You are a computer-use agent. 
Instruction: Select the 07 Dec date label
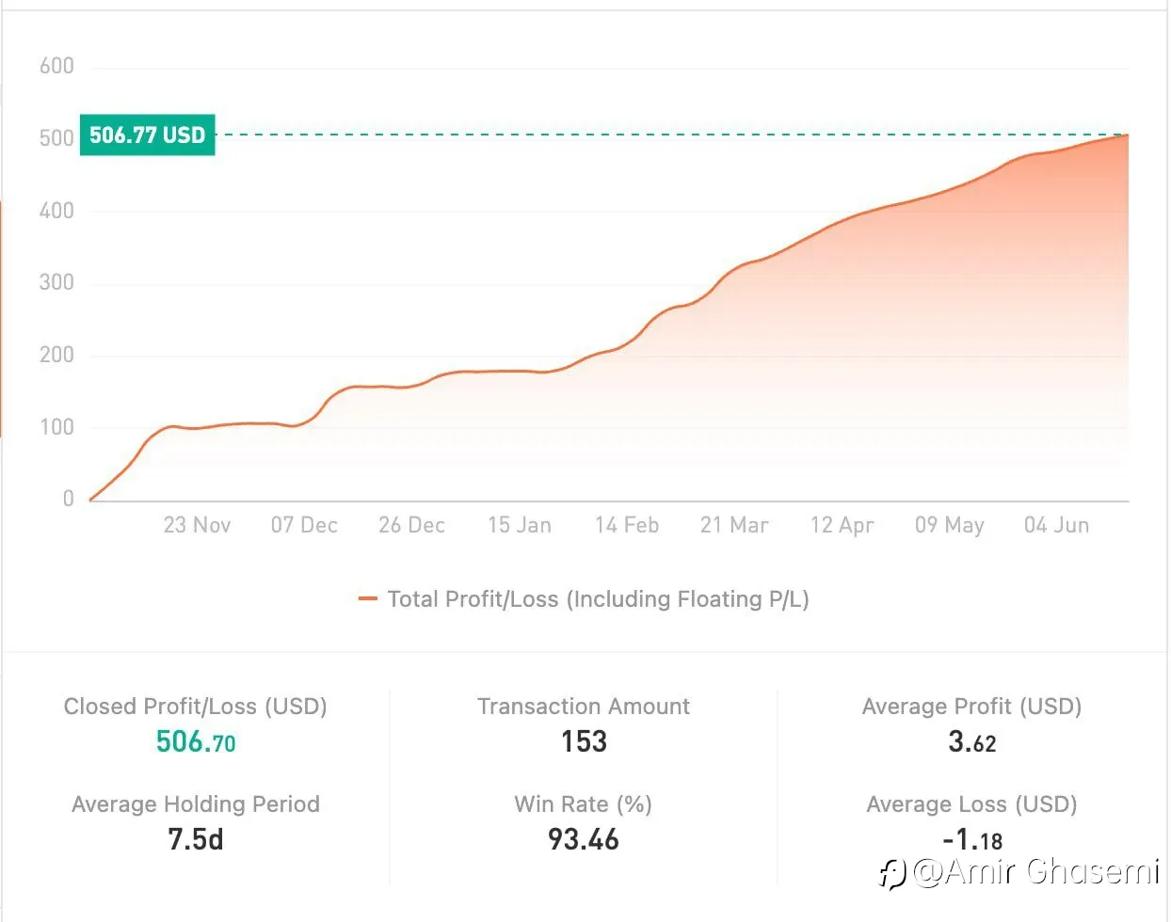(x=304, y=525)
